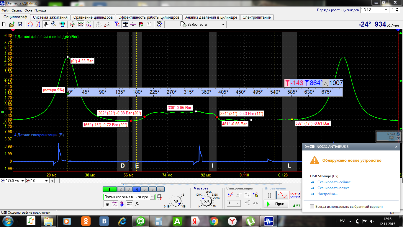Click the AUTO voltmeter icon
The width and height of the screenshot is (403, 227).
(x=159, y=24)
